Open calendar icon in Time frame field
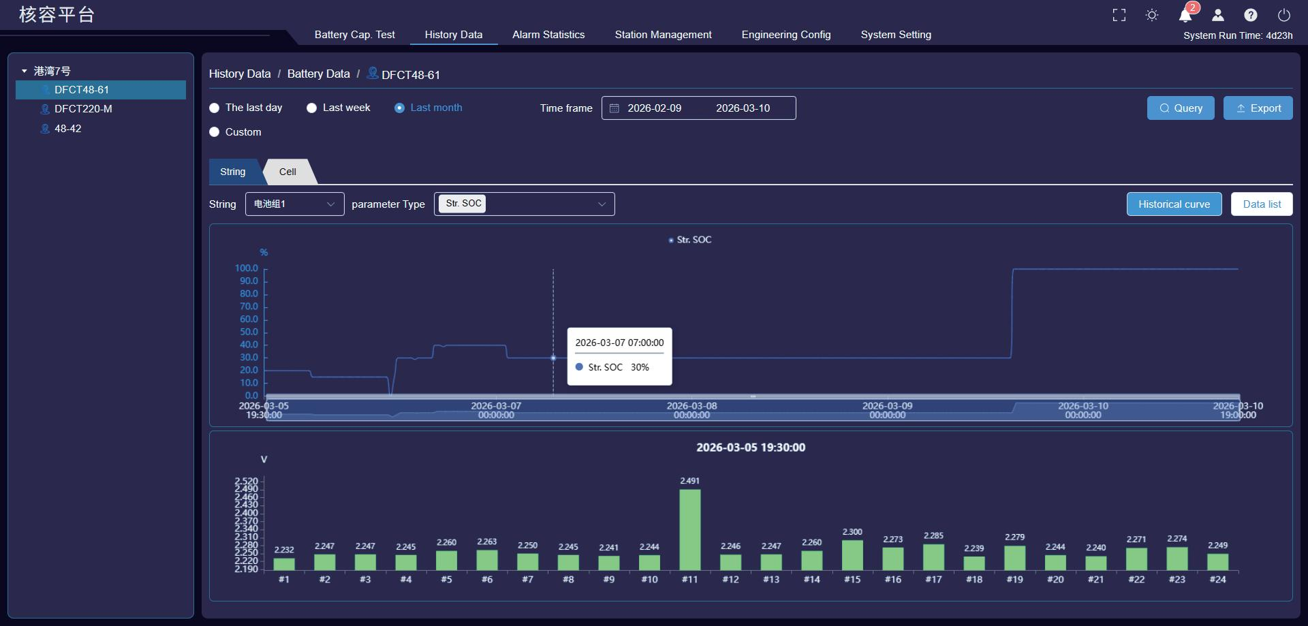The image size is (1308, 626). [x=614, y=108]
